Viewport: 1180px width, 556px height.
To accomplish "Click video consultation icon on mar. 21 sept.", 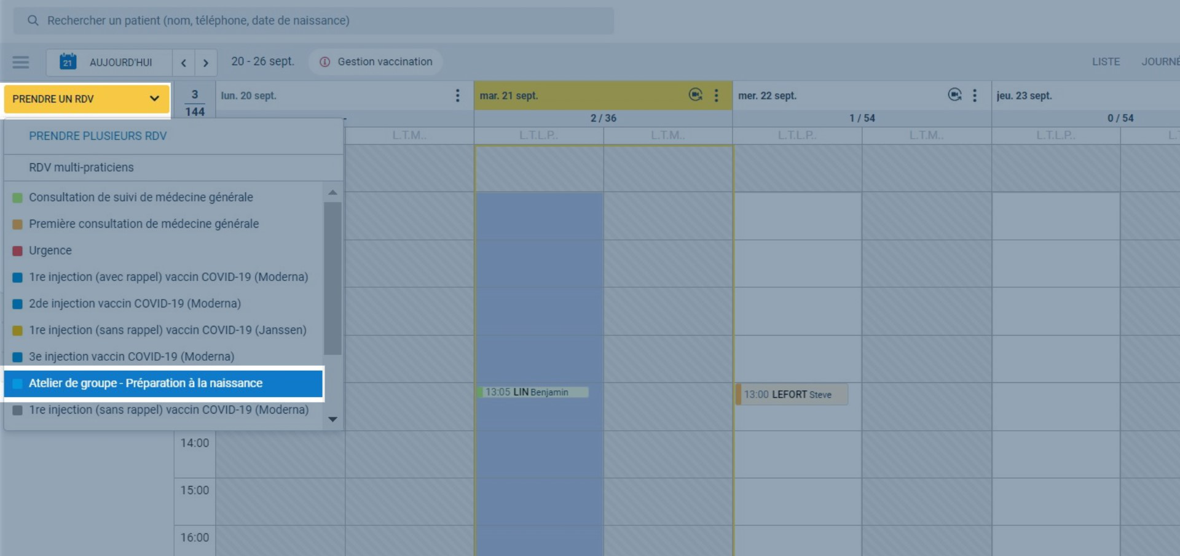I will click(x=695, y=95).
